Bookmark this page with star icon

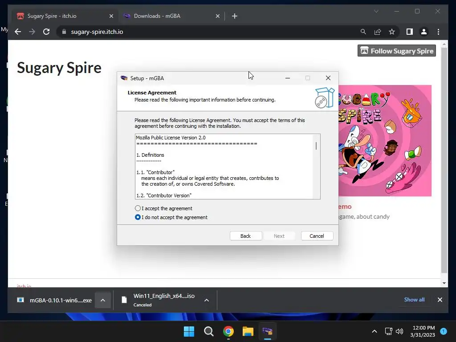tap(392, 32)
